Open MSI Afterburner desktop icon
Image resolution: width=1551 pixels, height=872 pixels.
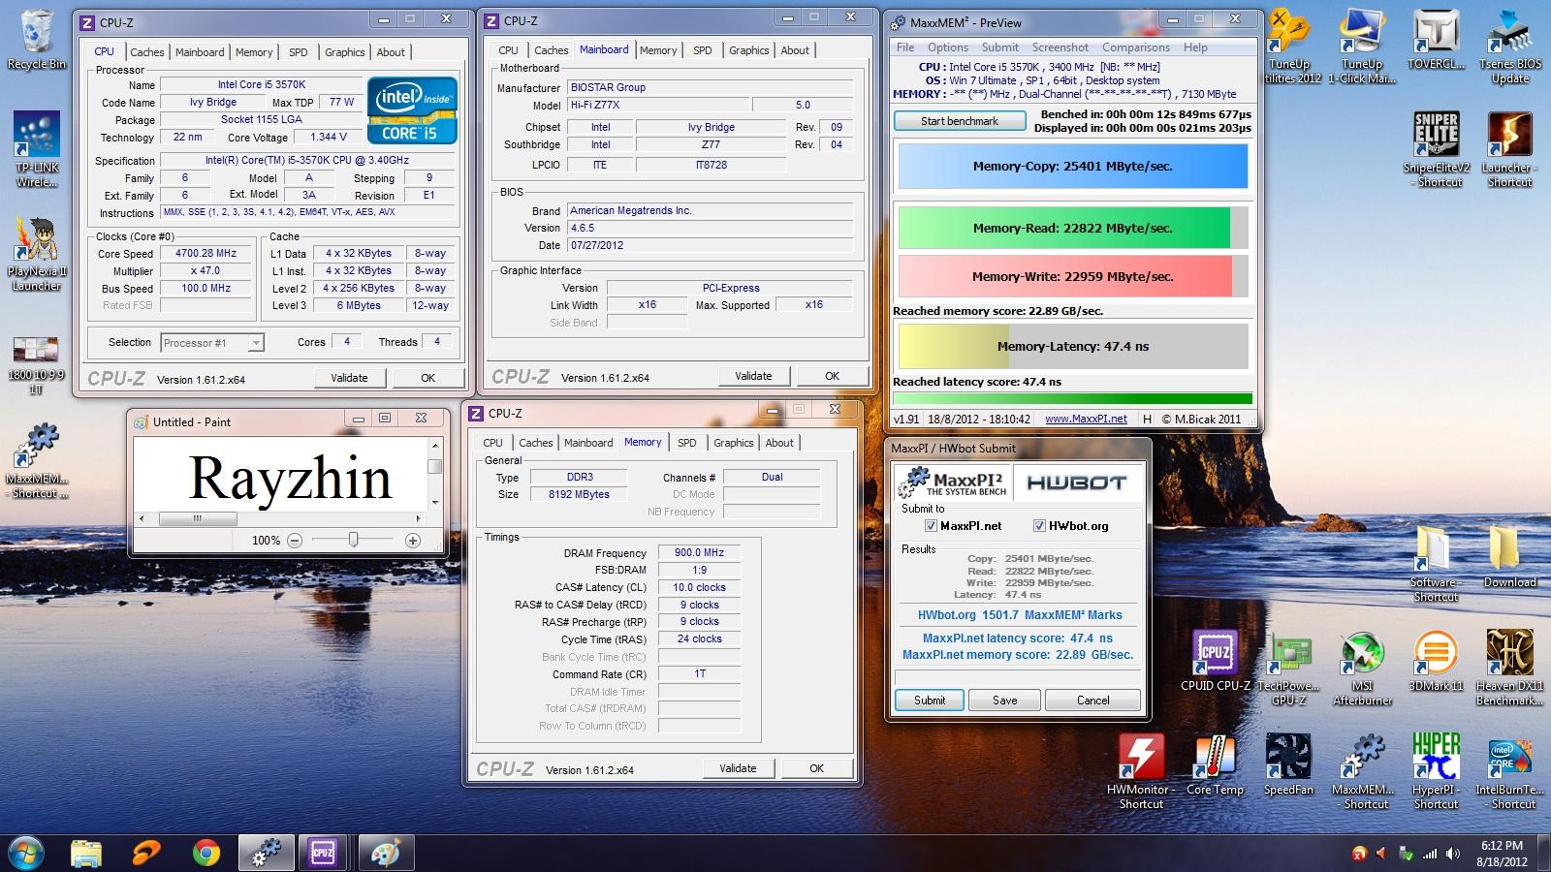[1362, 669]
